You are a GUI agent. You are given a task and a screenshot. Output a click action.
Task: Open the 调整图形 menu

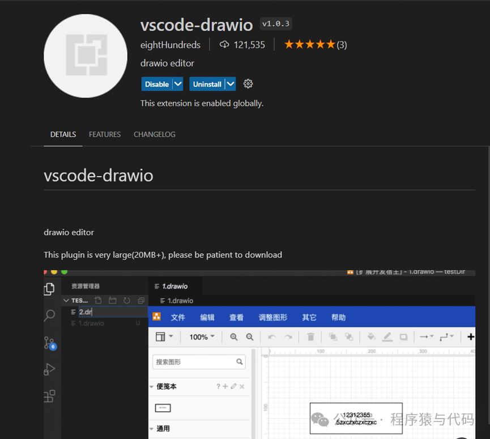[x=273, y=317]
